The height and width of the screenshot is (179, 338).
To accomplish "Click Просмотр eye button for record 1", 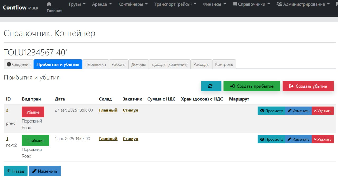I will pos(271,139).
